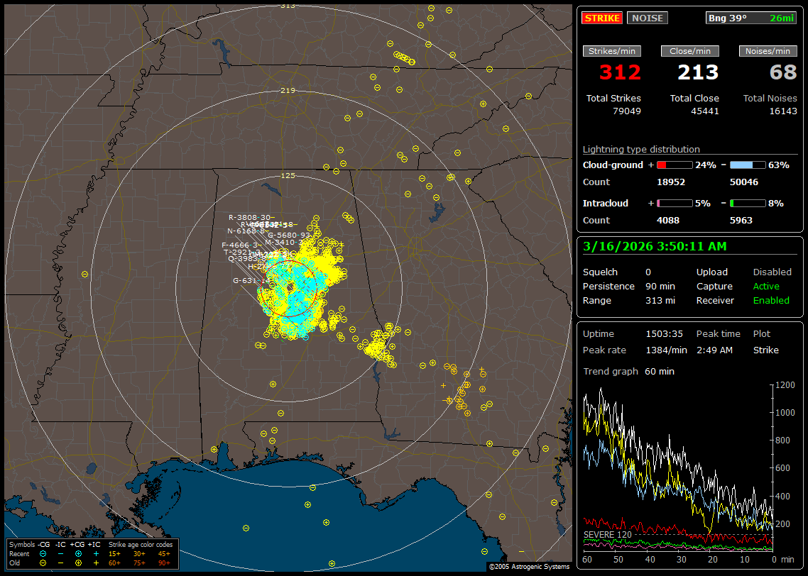This screenshot has width=808, height=576.
Task: Click the Old +CG yellow legend symbol
Action: (77, 563)
